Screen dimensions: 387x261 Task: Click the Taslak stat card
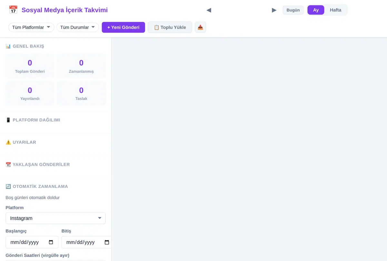(x=81, y=93)
